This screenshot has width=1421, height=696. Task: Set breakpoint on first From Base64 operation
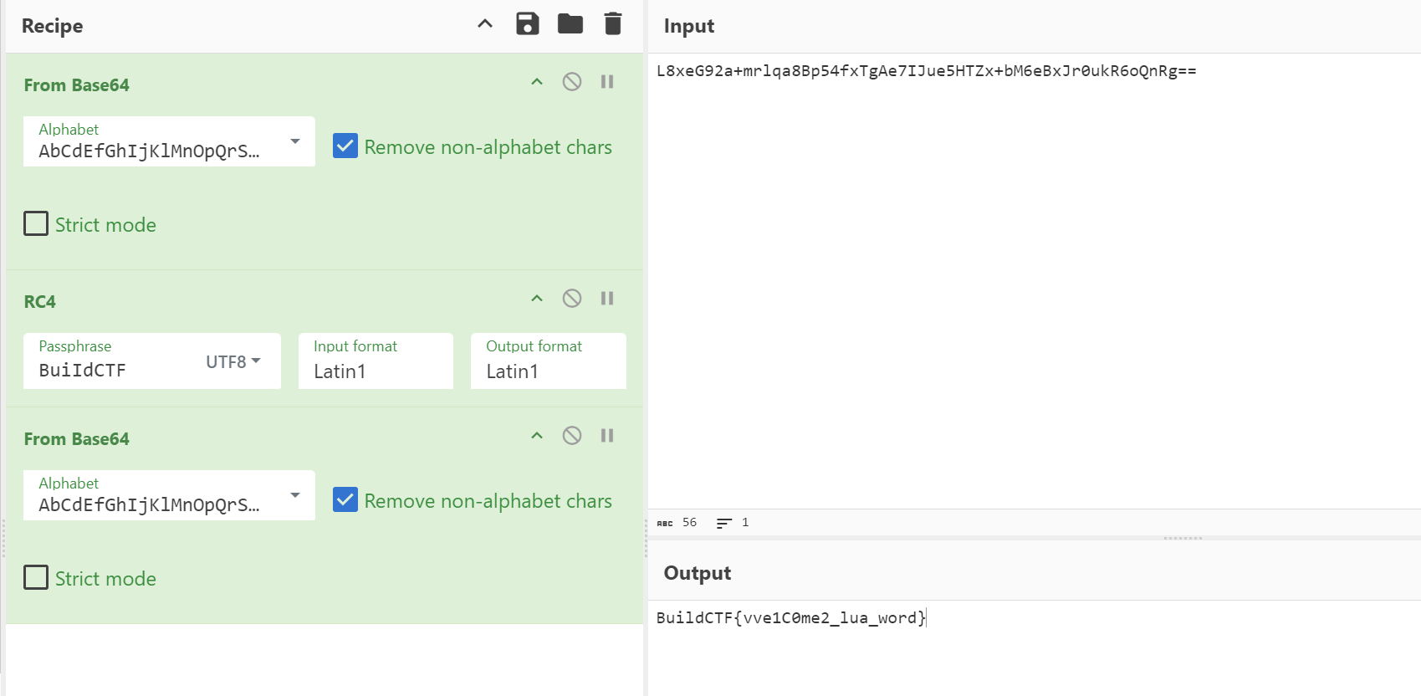point(607,82)
